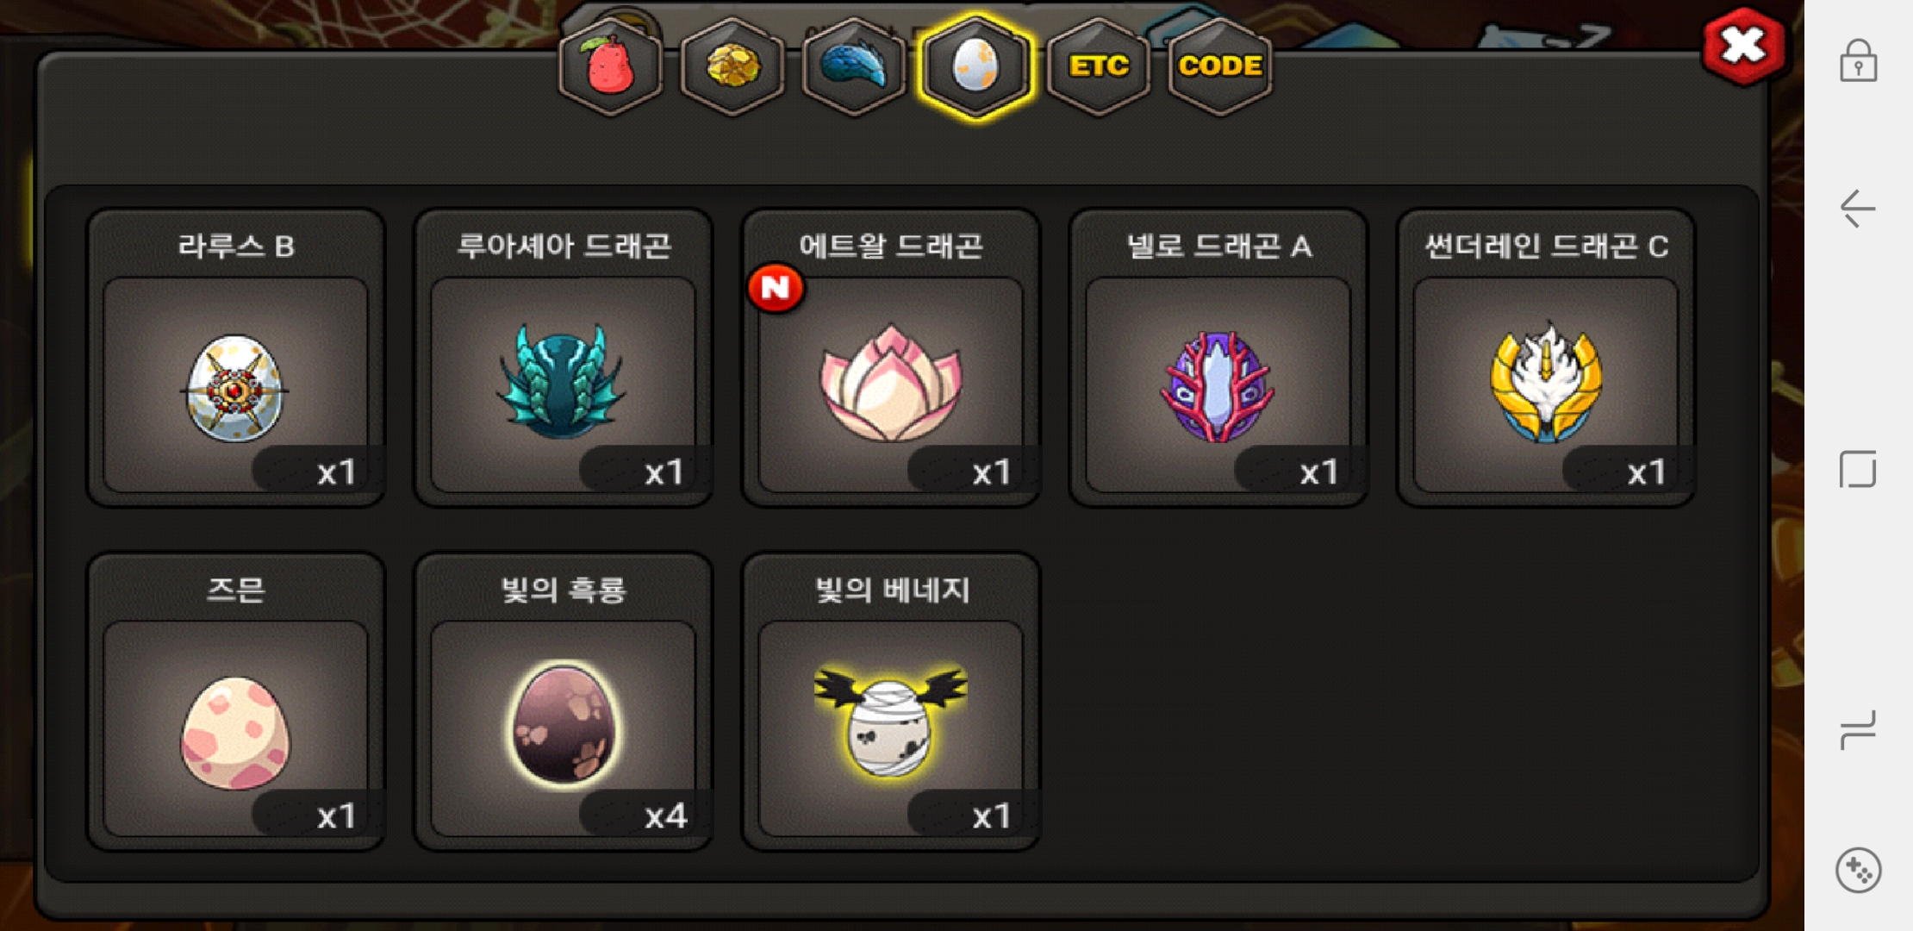Choose the pink spotted 즈믄 egg
1913x931 pixels.
[x=235, y=702]
